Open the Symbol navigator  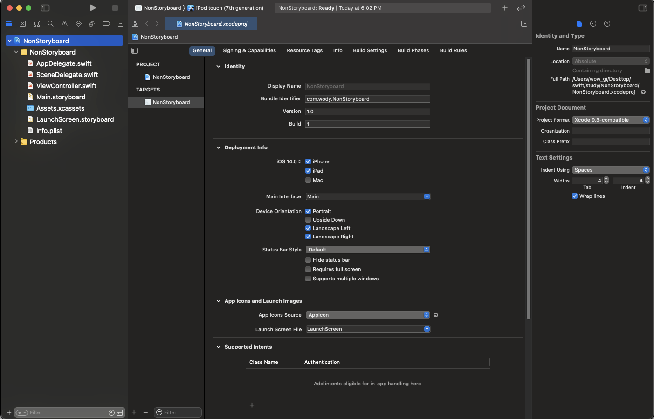click(36, 23)
